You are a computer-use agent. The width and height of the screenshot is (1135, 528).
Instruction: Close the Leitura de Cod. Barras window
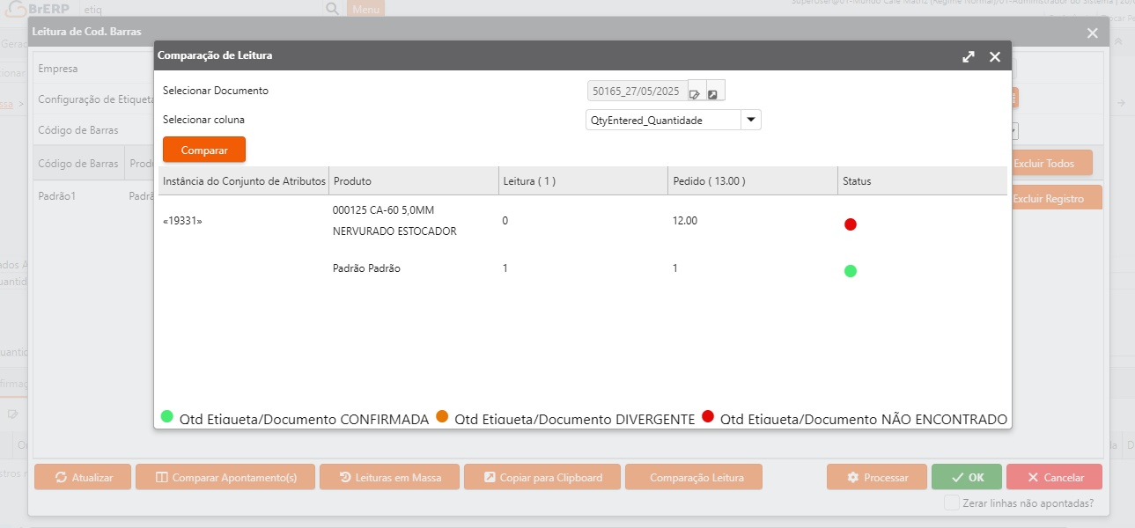tap(1093, 33)
